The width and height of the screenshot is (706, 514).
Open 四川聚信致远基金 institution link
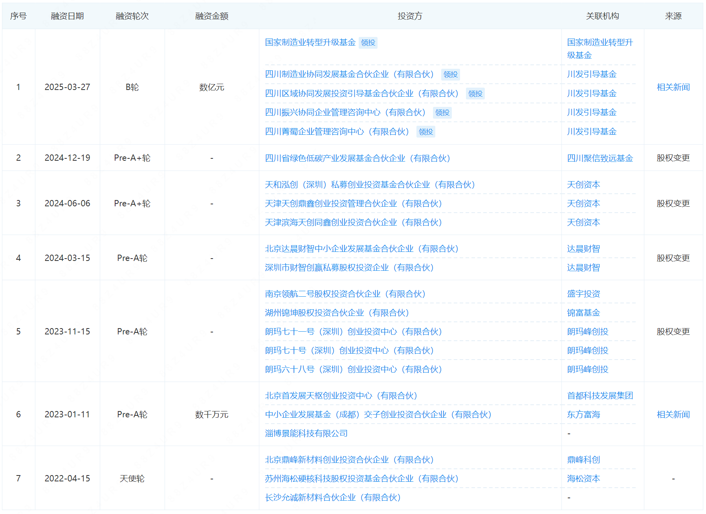click(600, 158)
